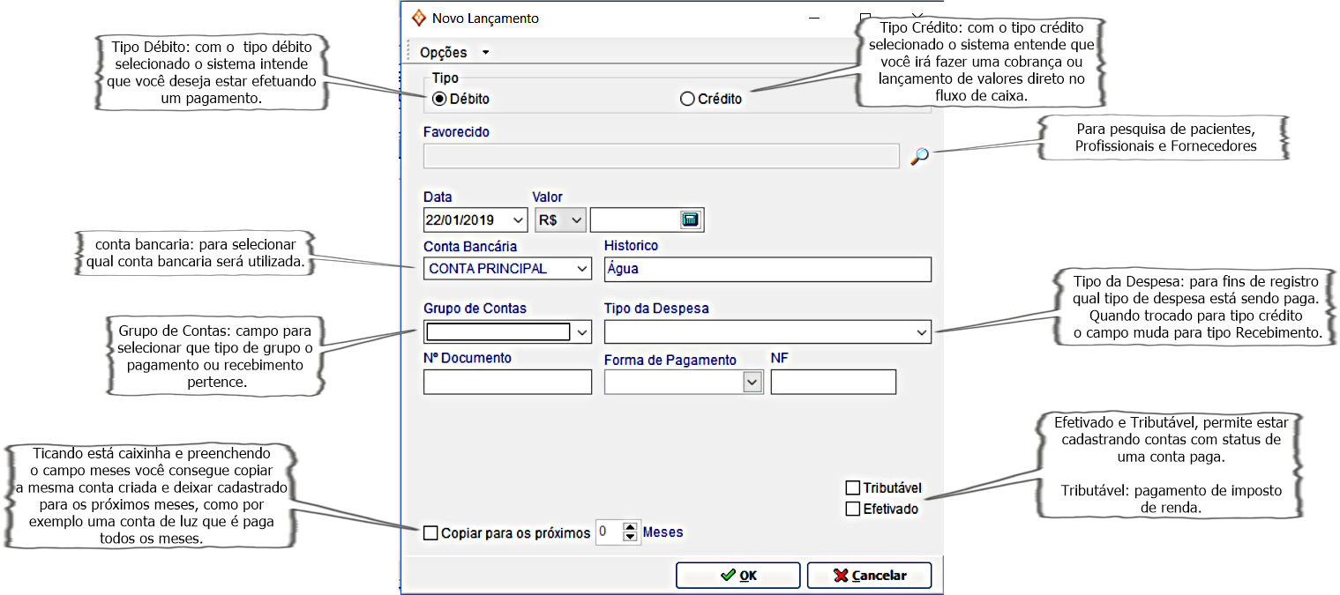Select the Débito radio button

tap(439, 99)
